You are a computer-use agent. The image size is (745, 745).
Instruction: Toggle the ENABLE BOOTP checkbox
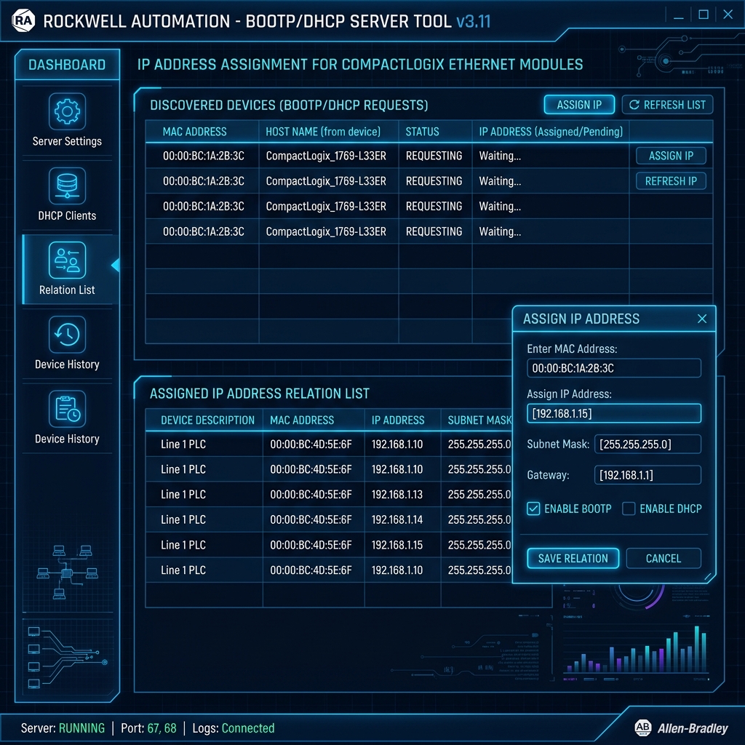(533, 509)
